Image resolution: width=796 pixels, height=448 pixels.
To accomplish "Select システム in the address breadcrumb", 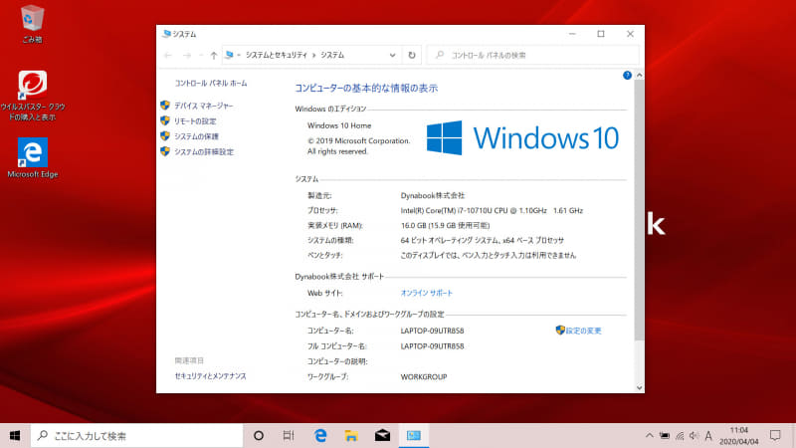I will pyautogui.click(x=332, y=56).
